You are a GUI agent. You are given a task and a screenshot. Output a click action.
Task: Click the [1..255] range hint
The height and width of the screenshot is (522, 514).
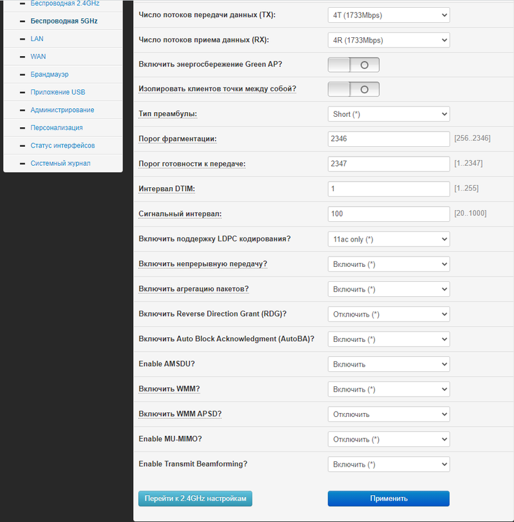tap(466, 188)
